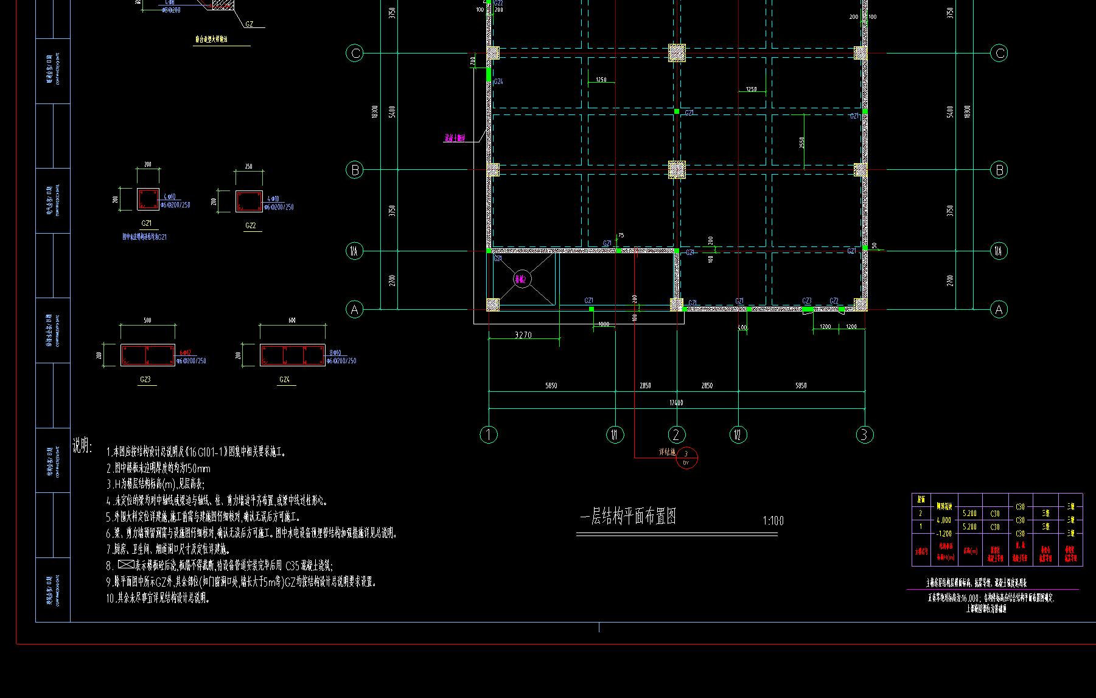Select axis bubble C on the left side

point(355,53)
